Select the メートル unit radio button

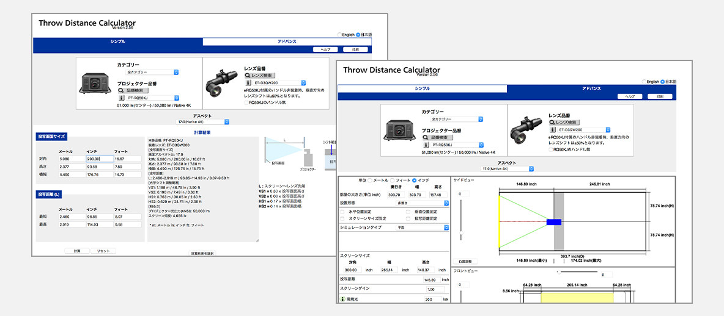click(x=369, y=180)
